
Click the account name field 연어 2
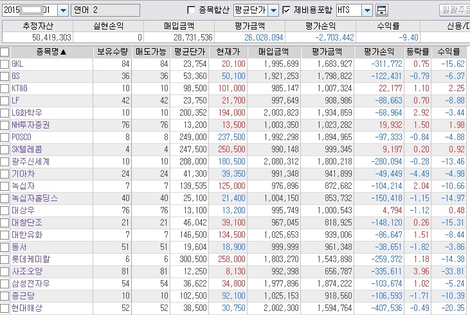[x=105, y=10]
